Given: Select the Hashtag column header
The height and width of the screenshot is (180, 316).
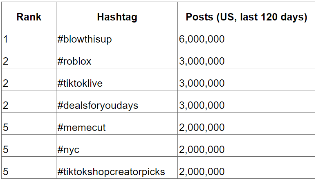Looking at the screenshot, I should [117, 17].
